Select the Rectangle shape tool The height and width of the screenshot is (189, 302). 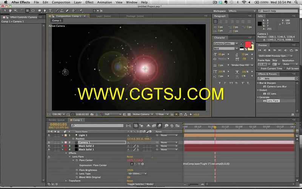click(40, 11)
